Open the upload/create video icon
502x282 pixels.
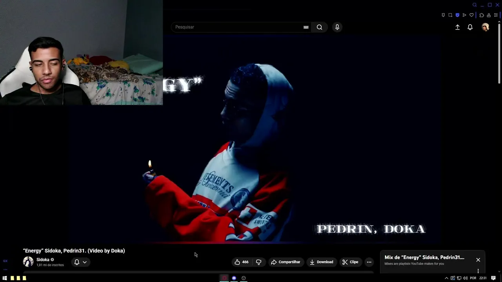pyautogui.click(x=457, y=27)
